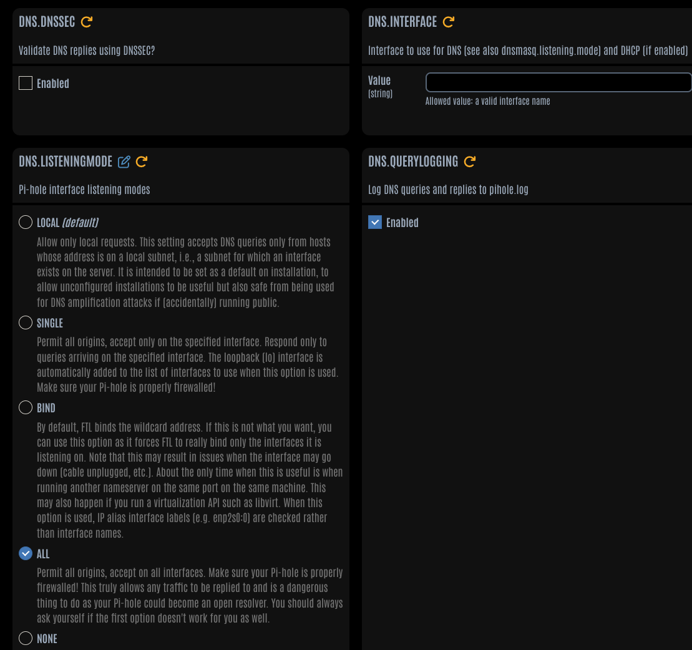This screenshot has height=650, width=692.
Task: Click the 'By default, FTL binds' description text
Action: pos(190,480)
